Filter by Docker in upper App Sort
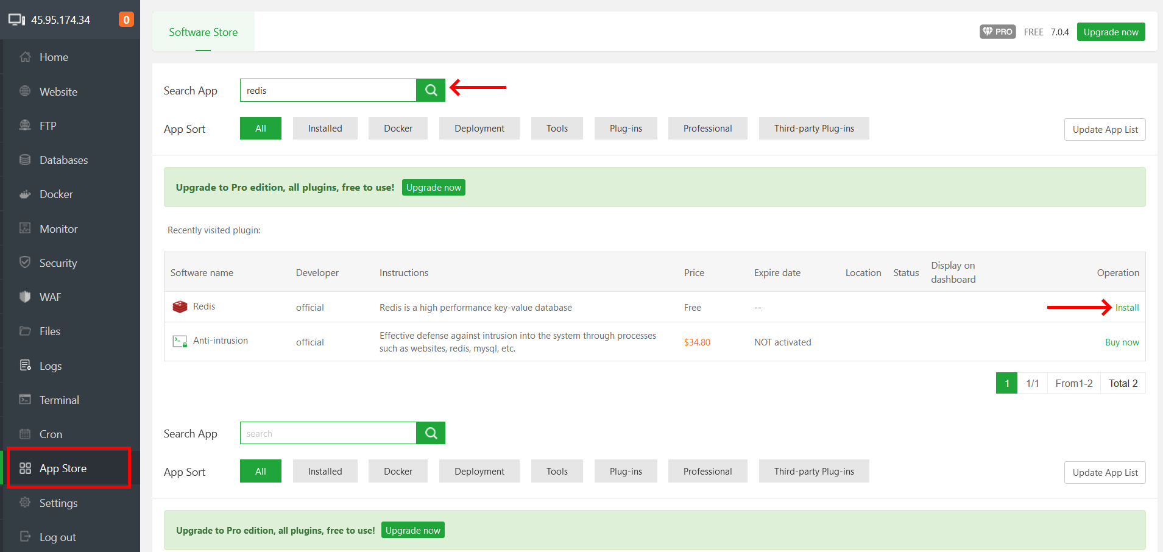The height and width of the screenshot is (552, 1163). [x=398, y=129]
